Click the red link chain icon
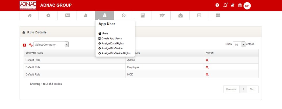Image resolution: width=282 pixels, height=109 pixels. click(x=31, y=45)
